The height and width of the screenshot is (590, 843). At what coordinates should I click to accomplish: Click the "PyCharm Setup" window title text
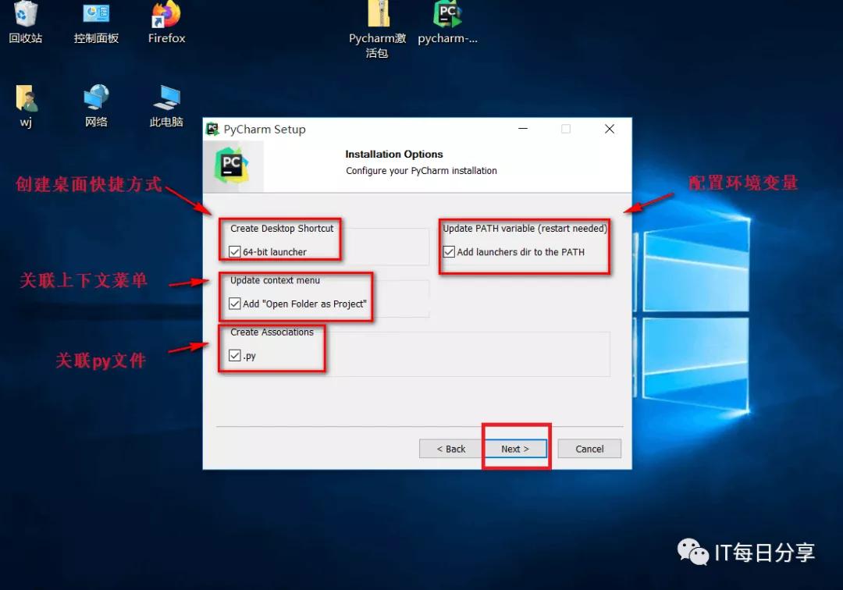coord(265,130)
